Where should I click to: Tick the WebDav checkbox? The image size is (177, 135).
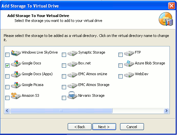click(120, 76)
